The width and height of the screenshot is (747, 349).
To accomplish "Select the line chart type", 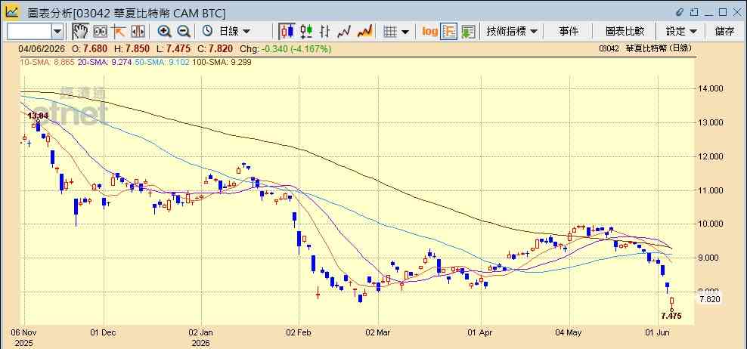I will (x=344, y=32).
